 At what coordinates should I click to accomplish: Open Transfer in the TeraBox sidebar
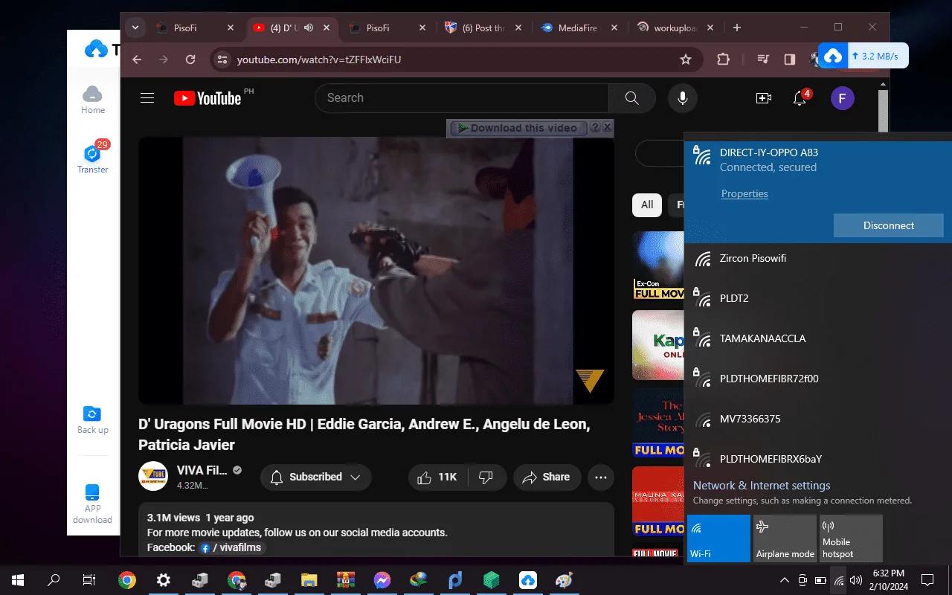[x=93, y=159]
